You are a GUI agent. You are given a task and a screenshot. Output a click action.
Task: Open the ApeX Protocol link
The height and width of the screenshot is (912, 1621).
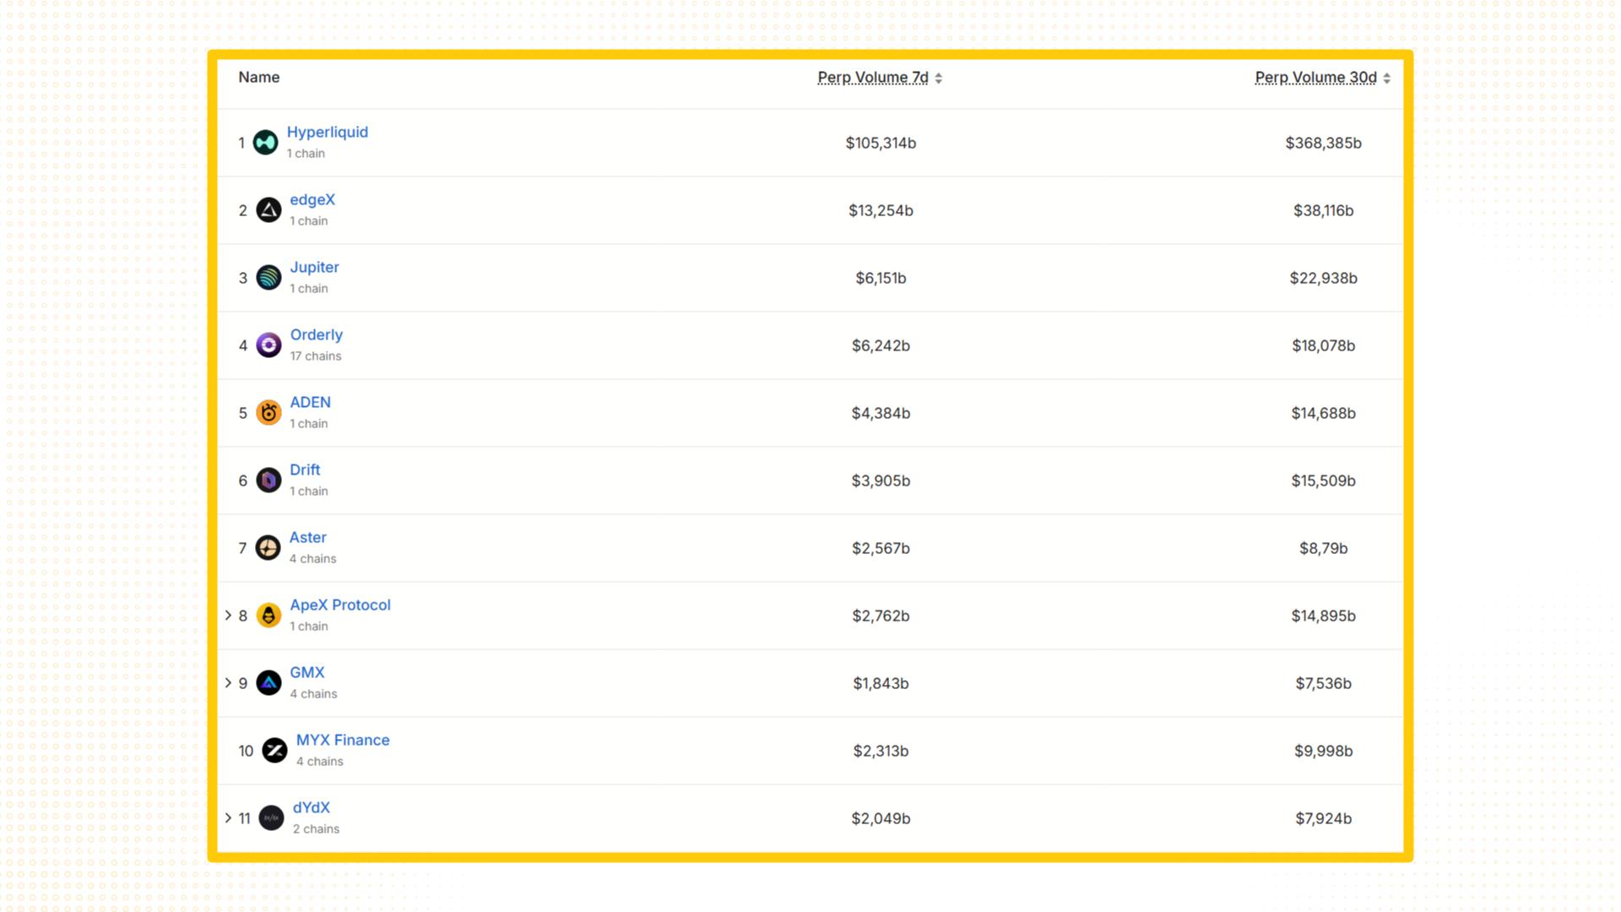pos(340,605)
